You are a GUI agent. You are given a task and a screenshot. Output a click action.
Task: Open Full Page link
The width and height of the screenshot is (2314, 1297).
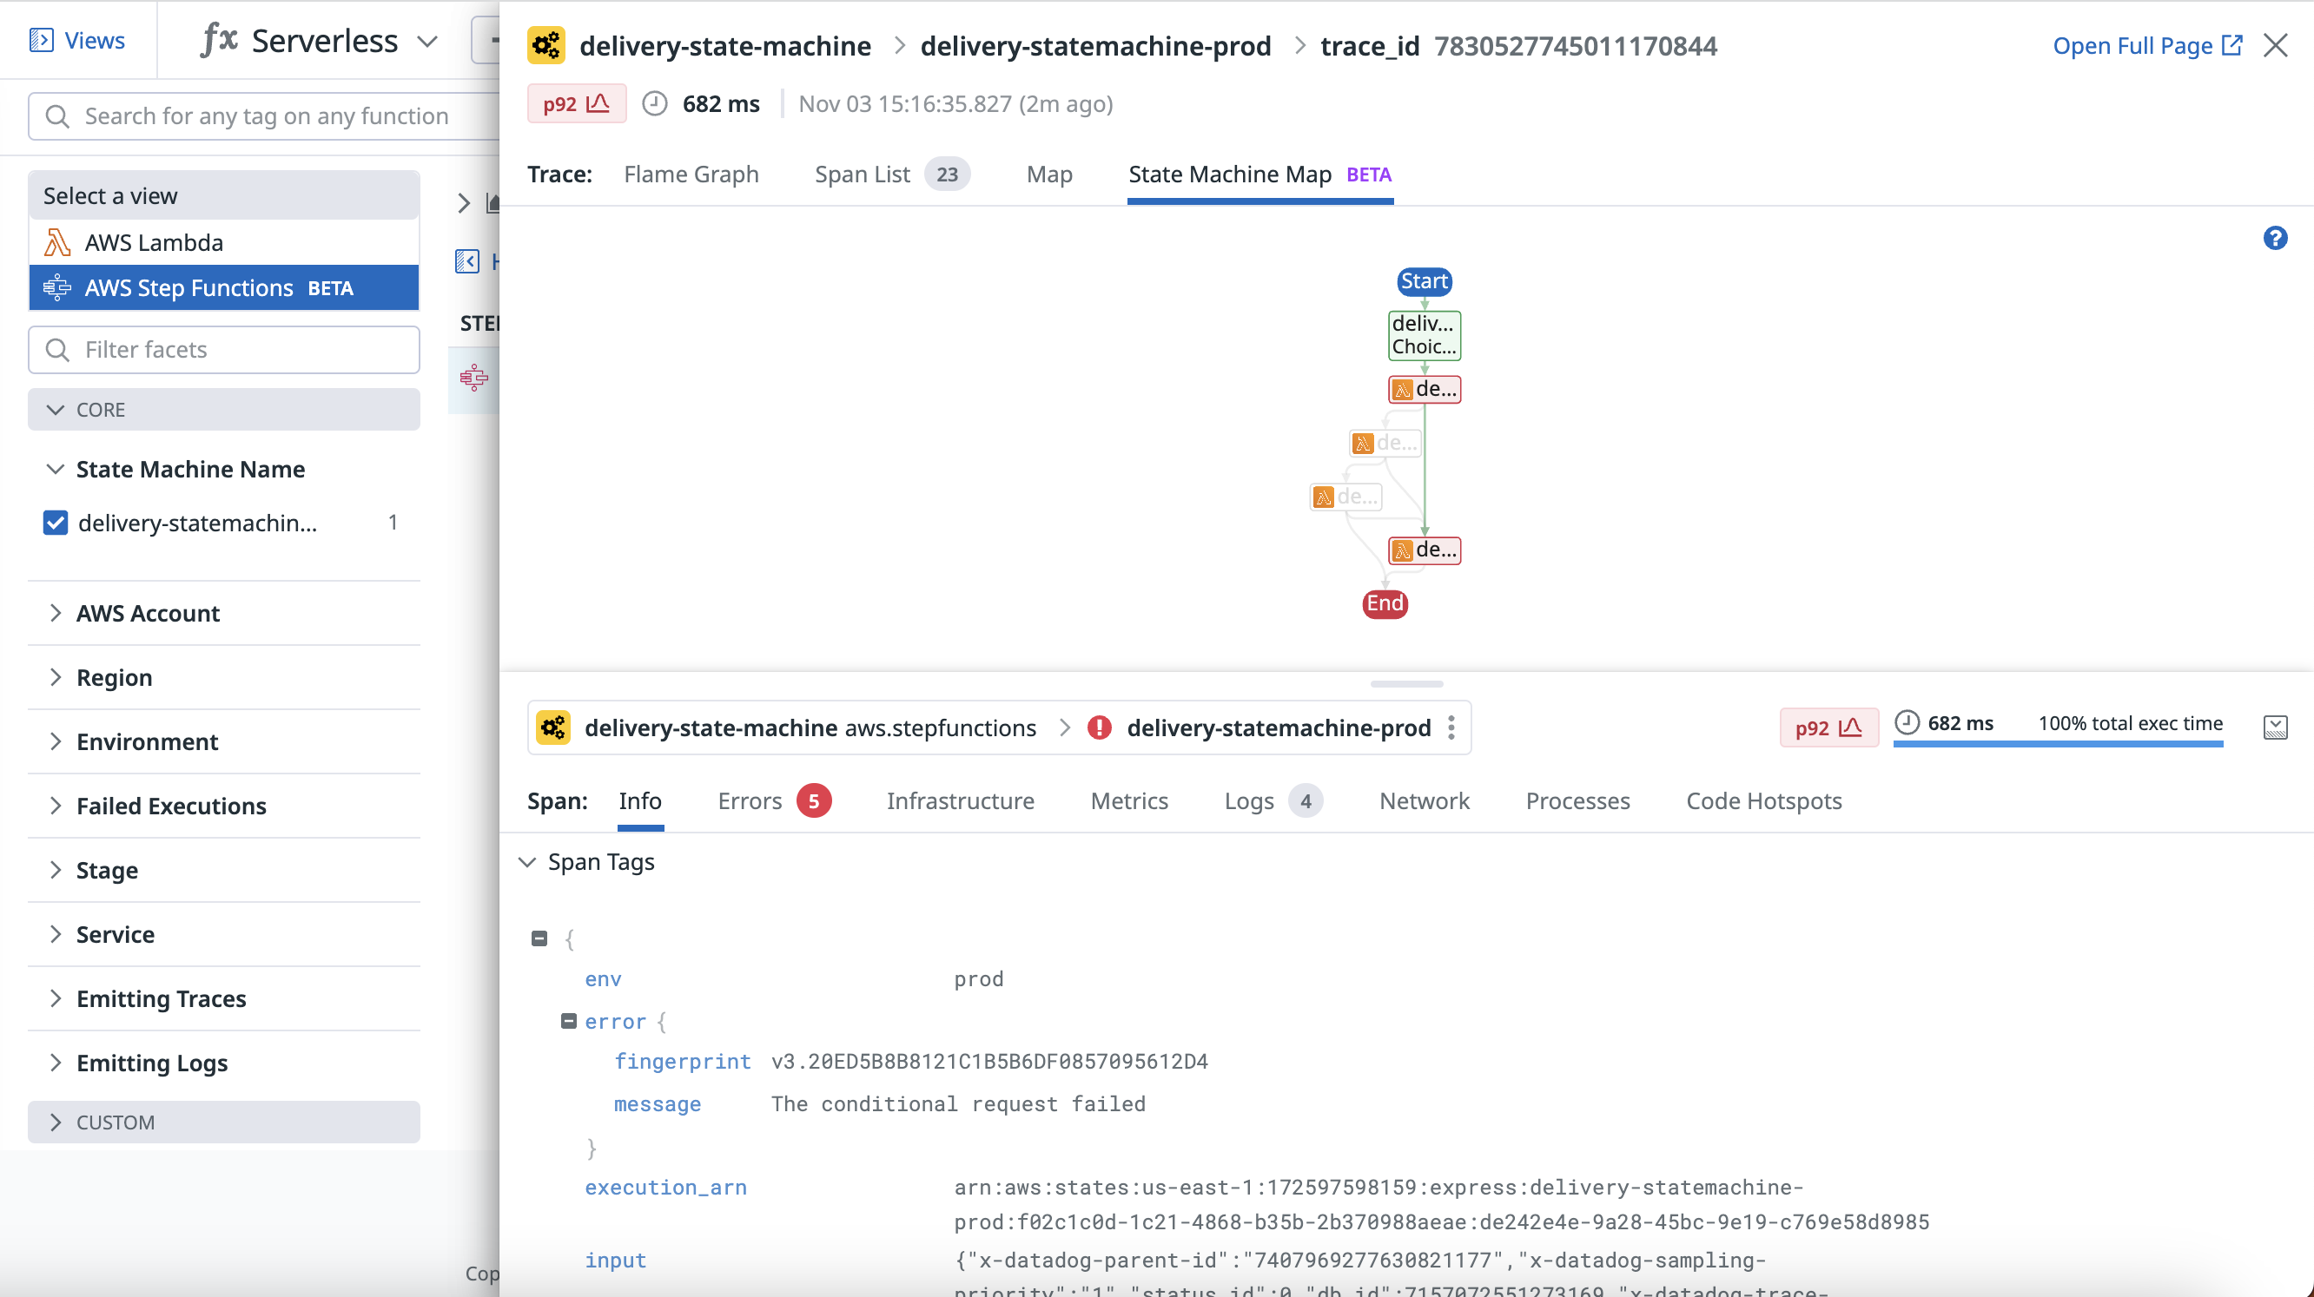2147,46
